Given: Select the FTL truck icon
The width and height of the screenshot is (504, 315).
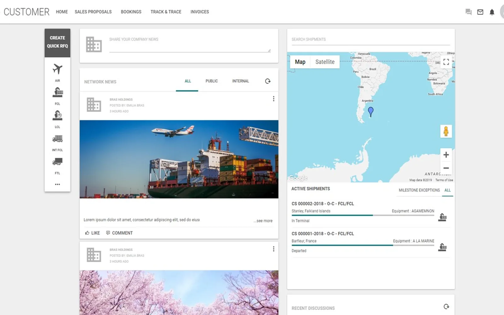Looking at the screenshot, I should (x=57, y=162).
